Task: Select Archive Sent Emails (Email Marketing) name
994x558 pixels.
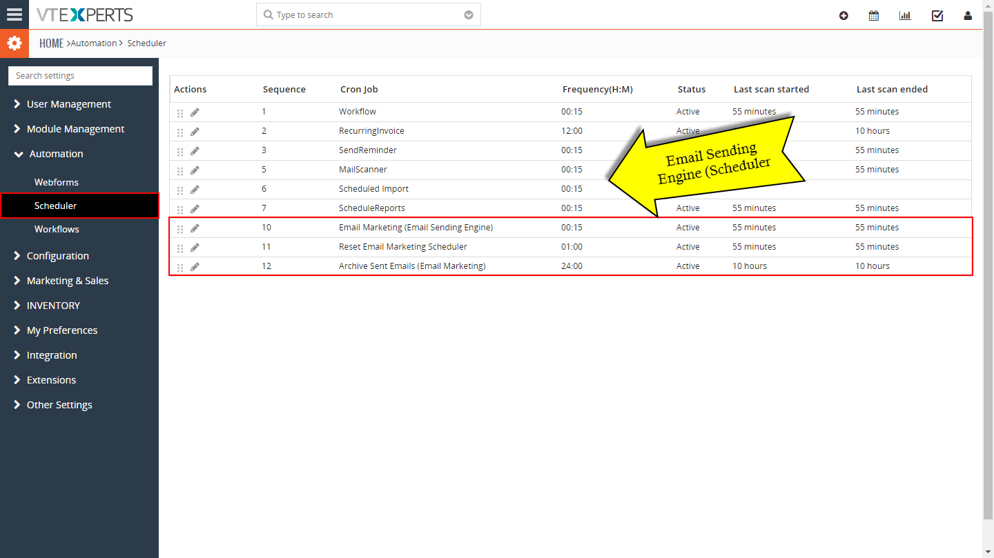Action: pos(412,266)
